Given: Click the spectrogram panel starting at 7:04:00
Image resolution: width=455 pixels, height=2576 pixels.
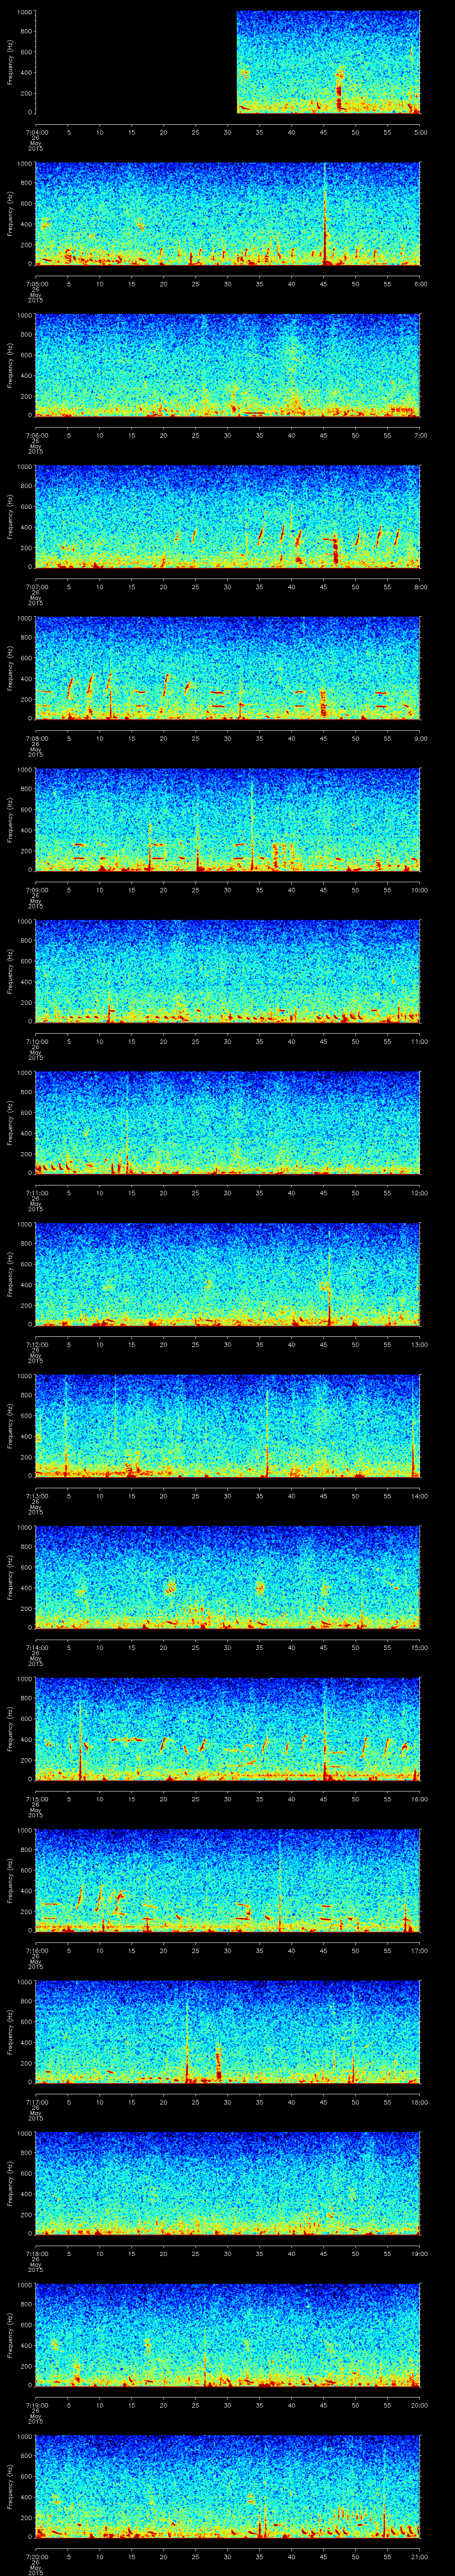Looking at the screenshot, I should [228, 62].
